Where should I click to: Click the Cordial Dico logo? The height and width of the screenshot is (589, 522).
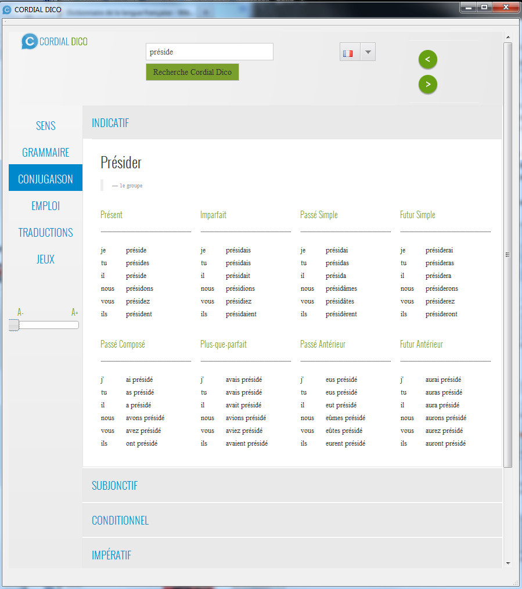pos(55,41)
